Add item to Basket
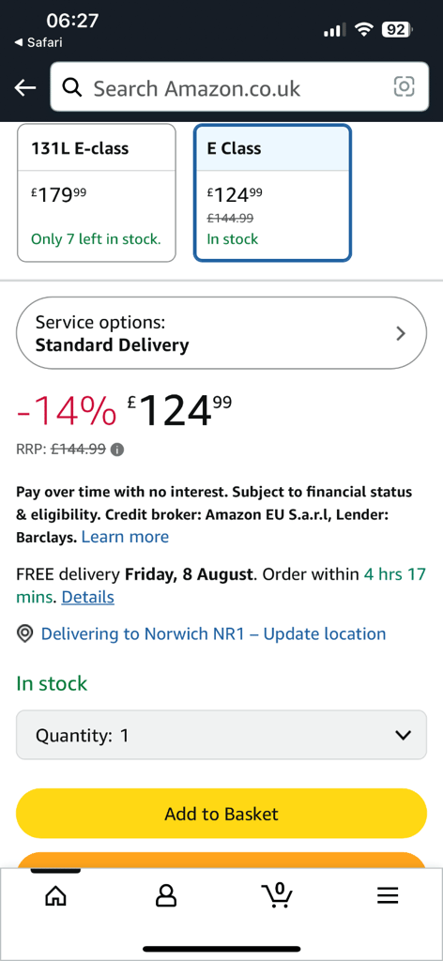443x961 pixels. pos(221,814)
